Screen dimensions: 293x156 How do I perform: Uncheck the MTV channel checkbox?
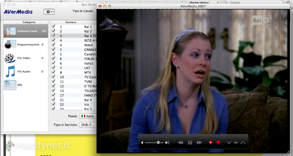(x=53, y=72)
